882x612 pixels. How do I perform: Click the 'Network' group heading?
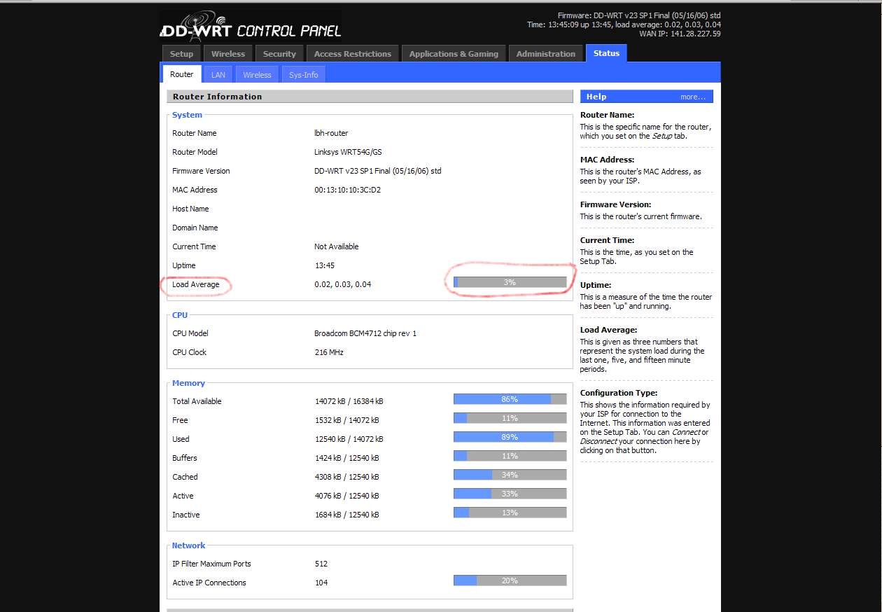click(x=188, y=545)
